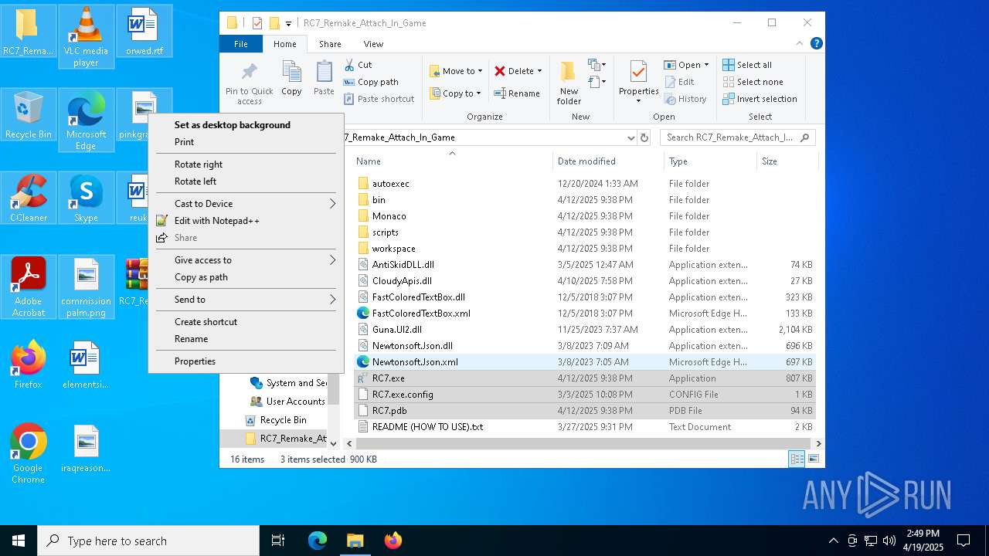Image resolution: width=989 pixels, height=556 pixels.
Task: Click the Cut scissors icon in the ribbon
Action: [349, 65]
